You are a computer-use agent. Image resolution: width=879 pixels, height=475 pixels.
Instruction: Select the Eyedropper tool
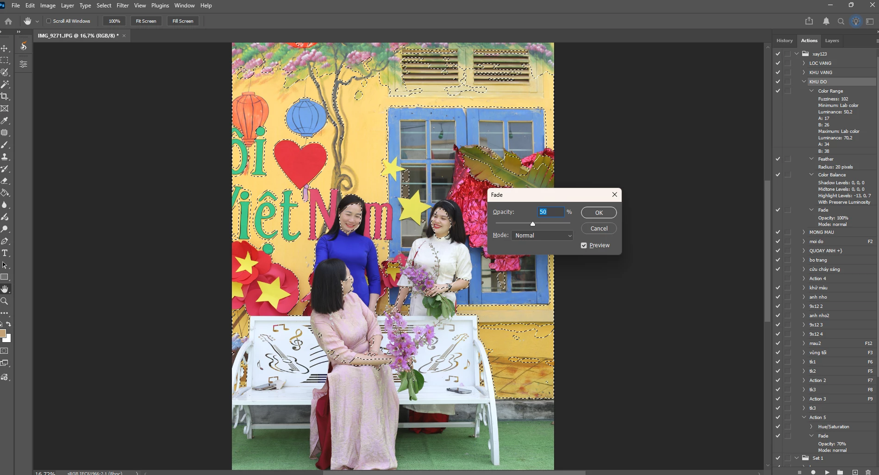(5, 120)
